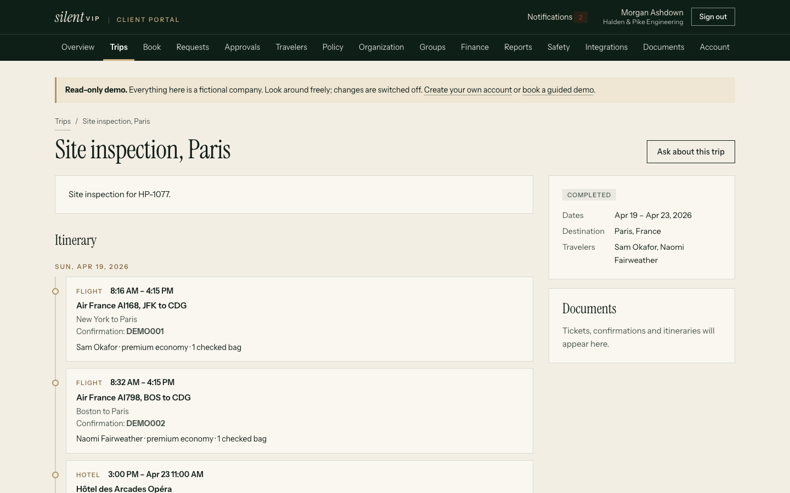Open the Notifications badge showing 2
Viewport: 790px width, 493px height.
580,17
